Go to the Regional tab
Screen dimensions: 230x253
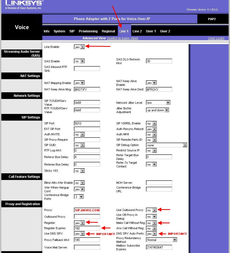108,31
